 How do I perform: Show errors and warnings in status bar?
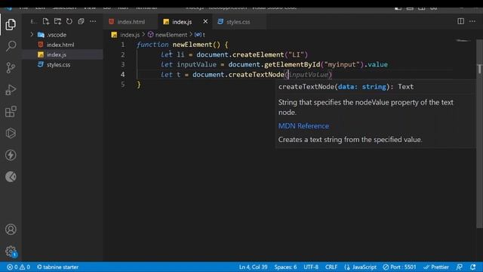18,267
